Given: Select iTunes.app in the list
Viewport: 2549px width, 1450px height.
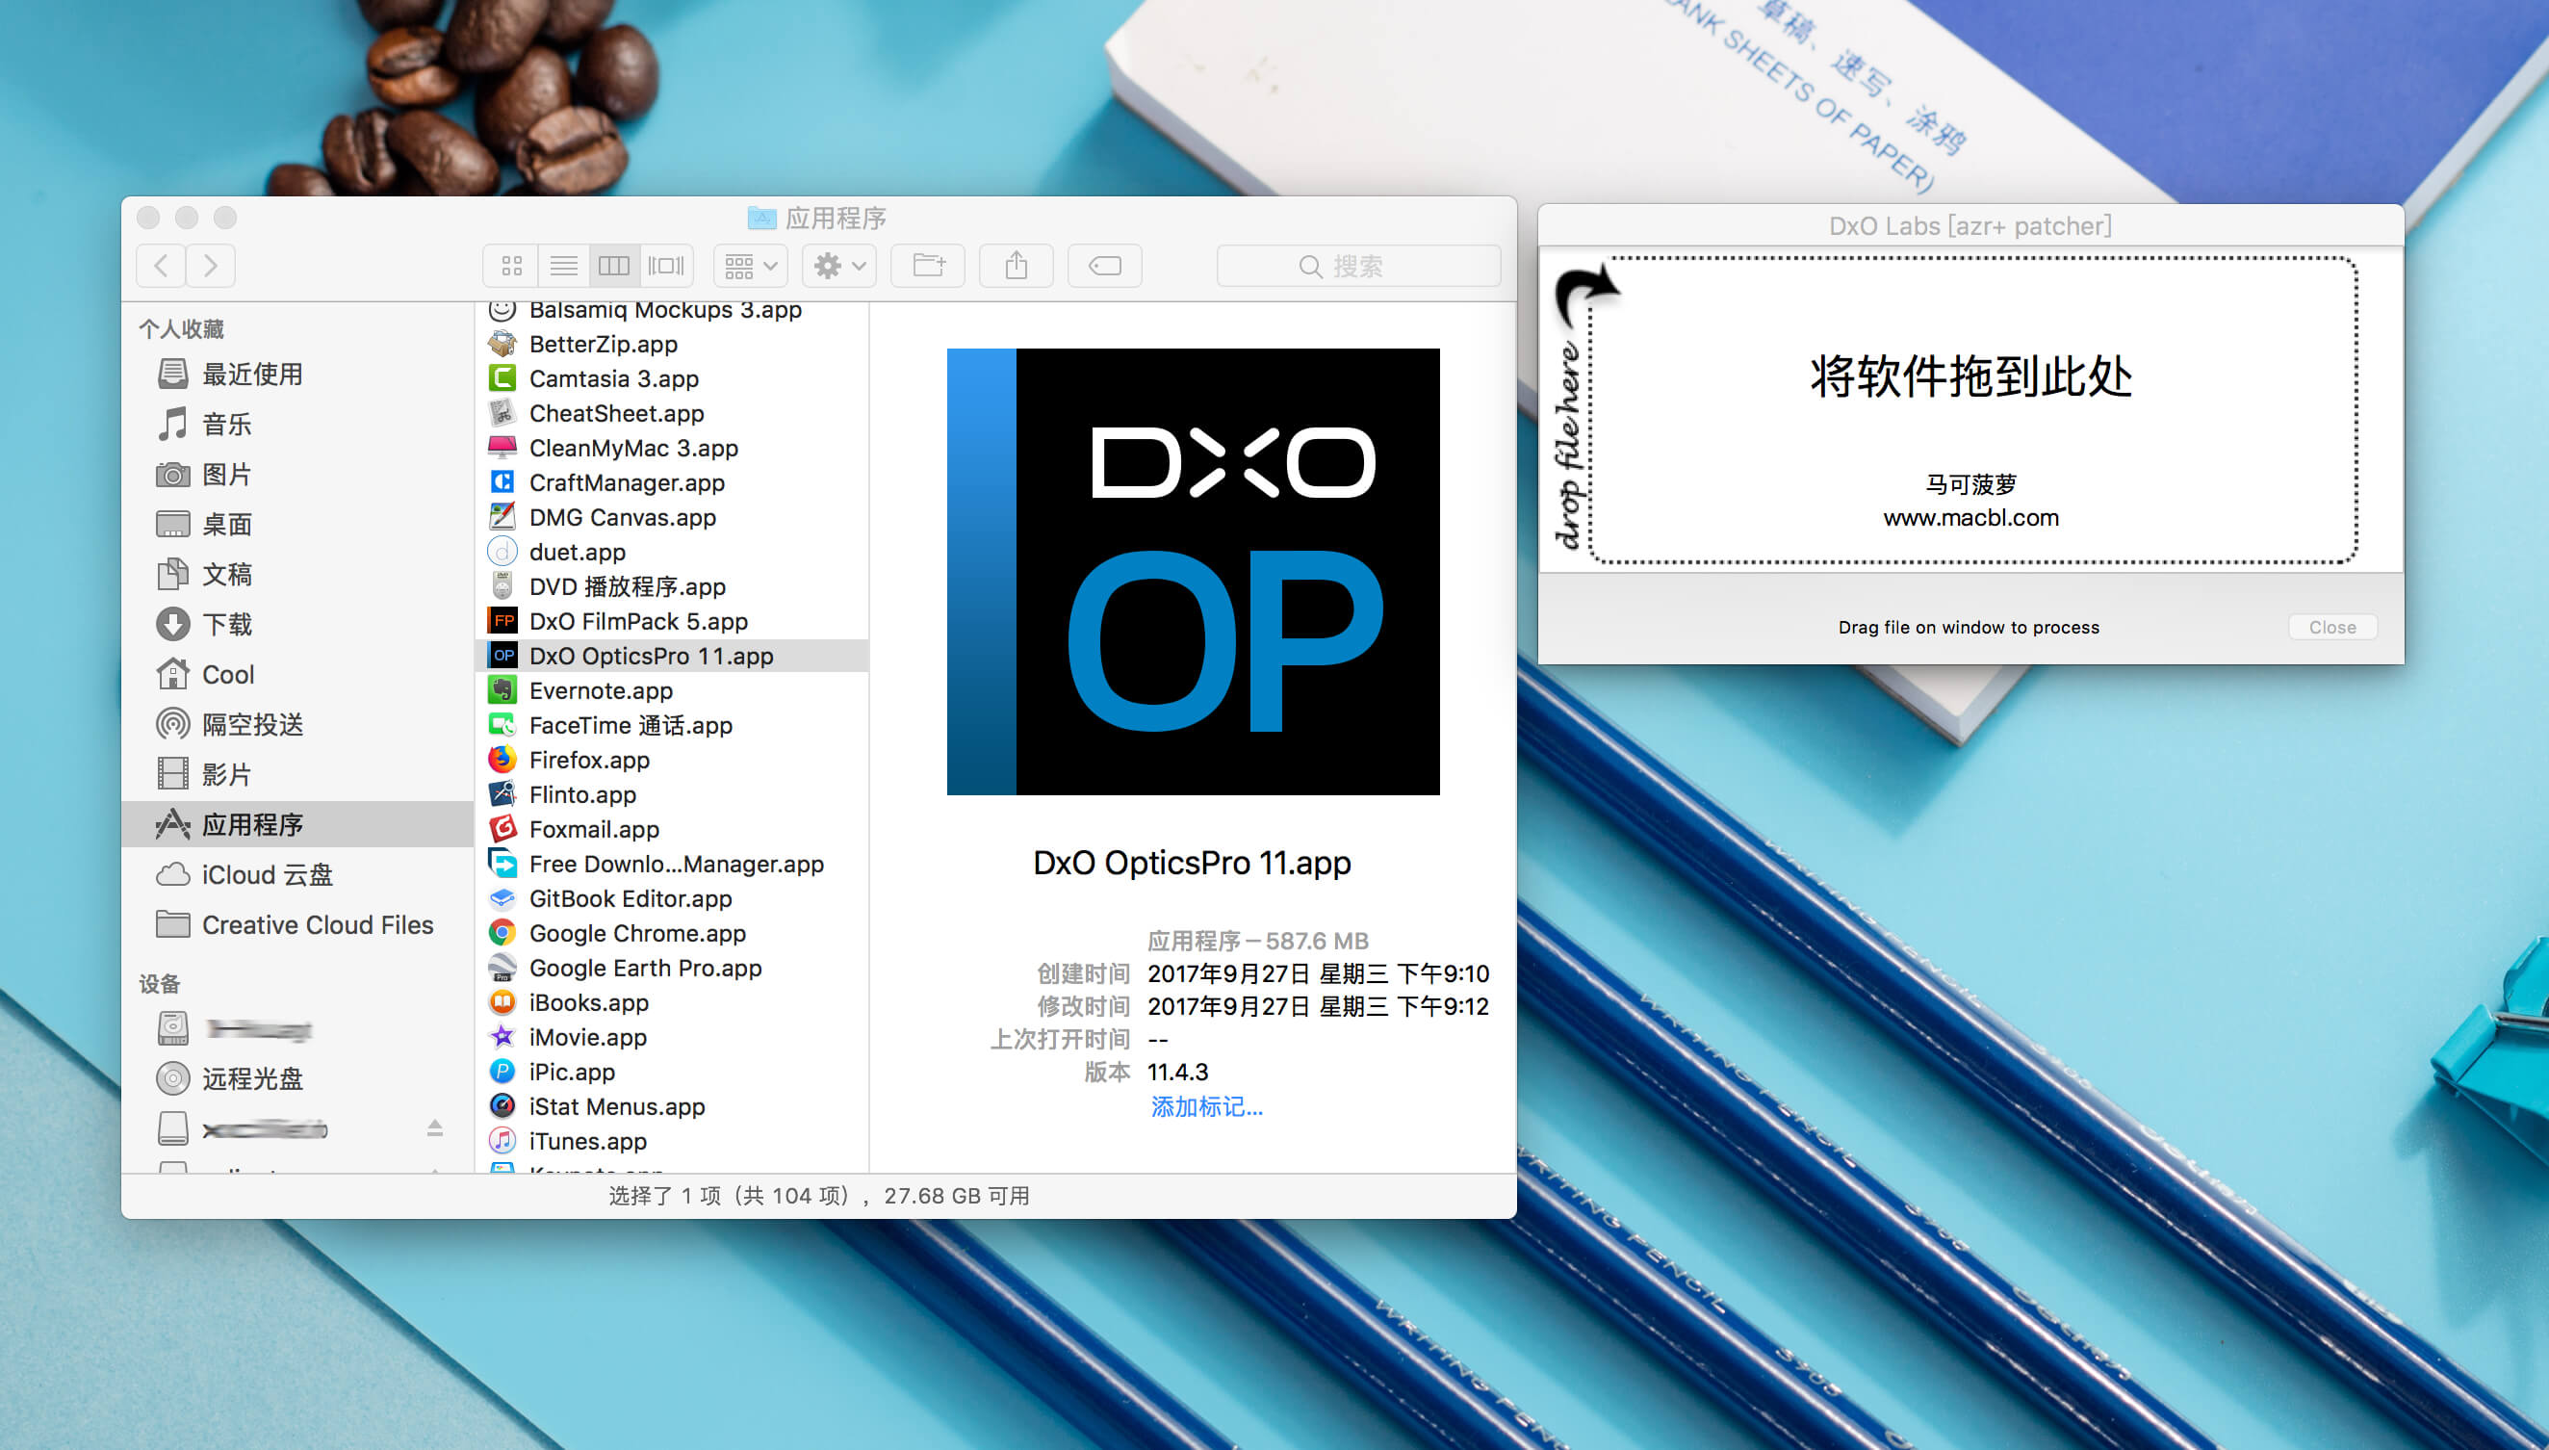Looking at the screenshot, I should pyautogui.click(x=673, y=1141).
